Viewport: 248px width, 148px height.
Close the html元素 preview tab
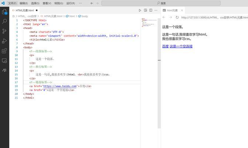click(182, 10)
